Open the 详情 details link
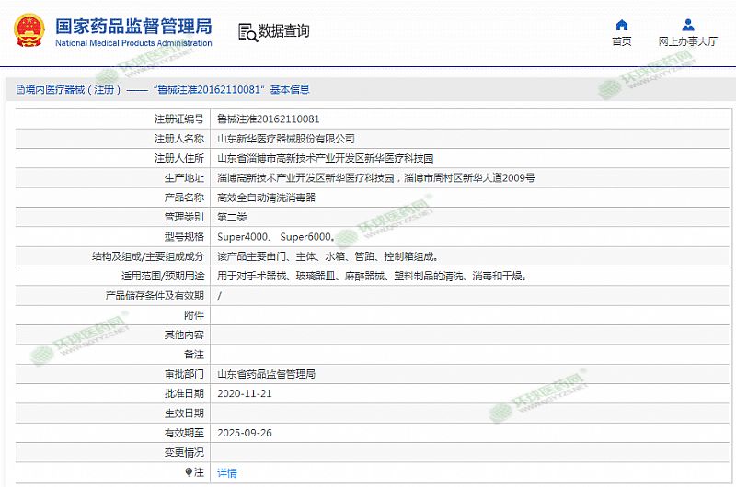 pyautogui.click(x=226, y=472)
